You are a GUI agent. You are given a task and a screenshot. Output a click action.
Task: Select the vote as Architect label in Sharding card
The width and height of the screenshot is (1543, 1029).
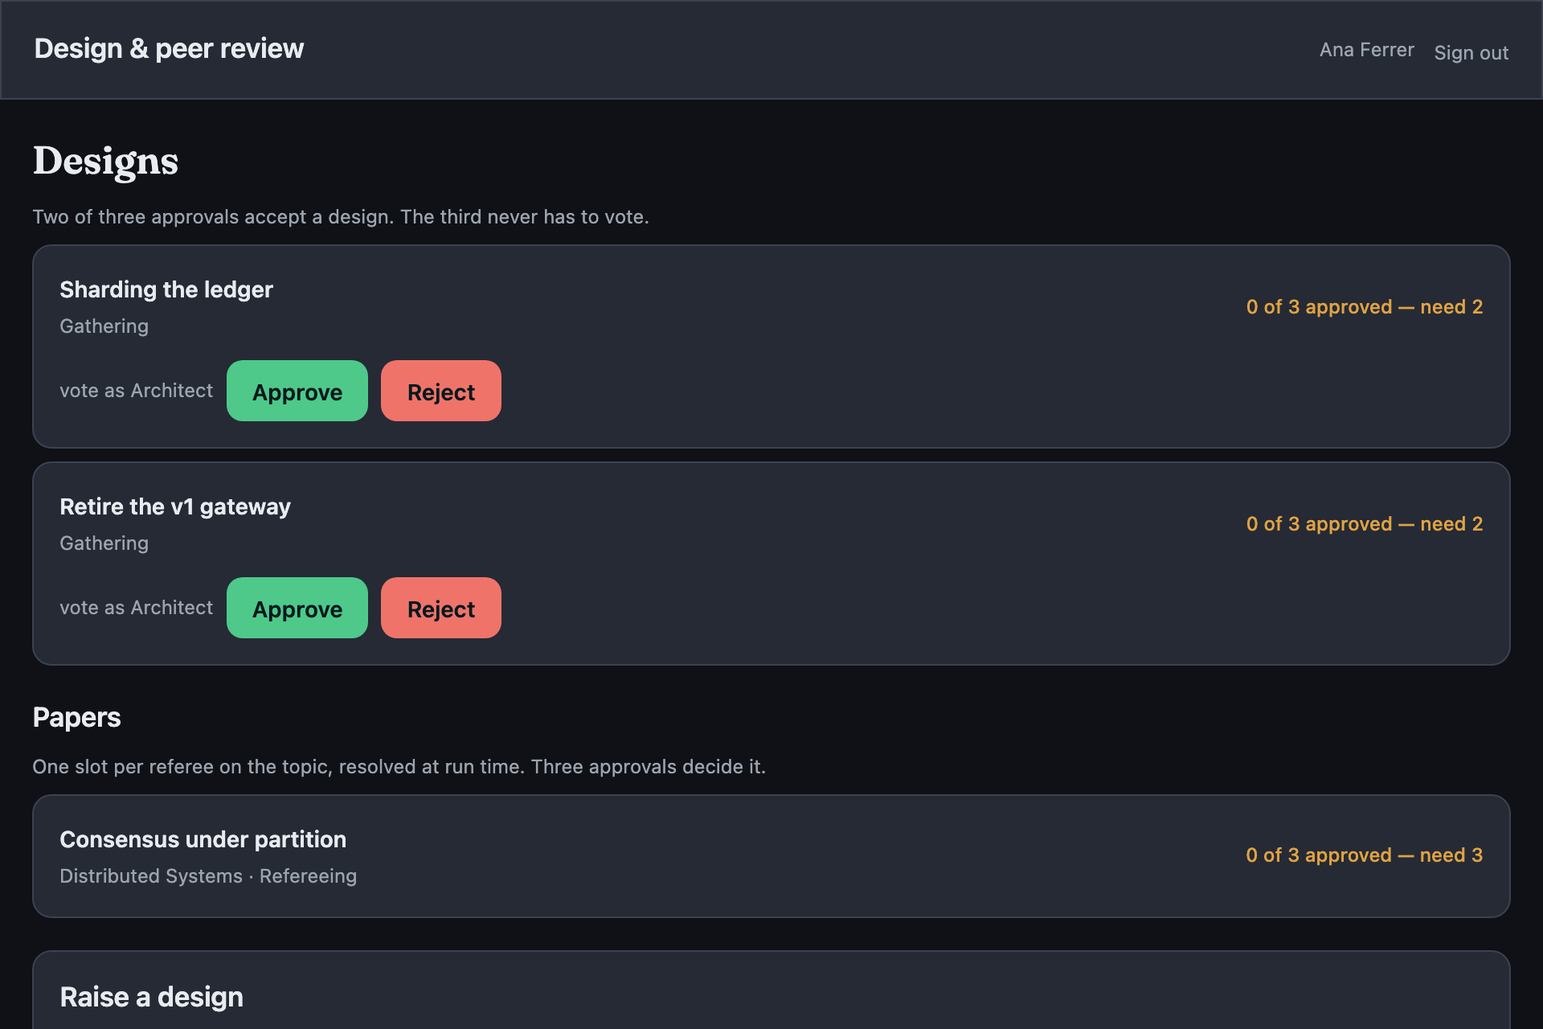(x=137, y=391)
